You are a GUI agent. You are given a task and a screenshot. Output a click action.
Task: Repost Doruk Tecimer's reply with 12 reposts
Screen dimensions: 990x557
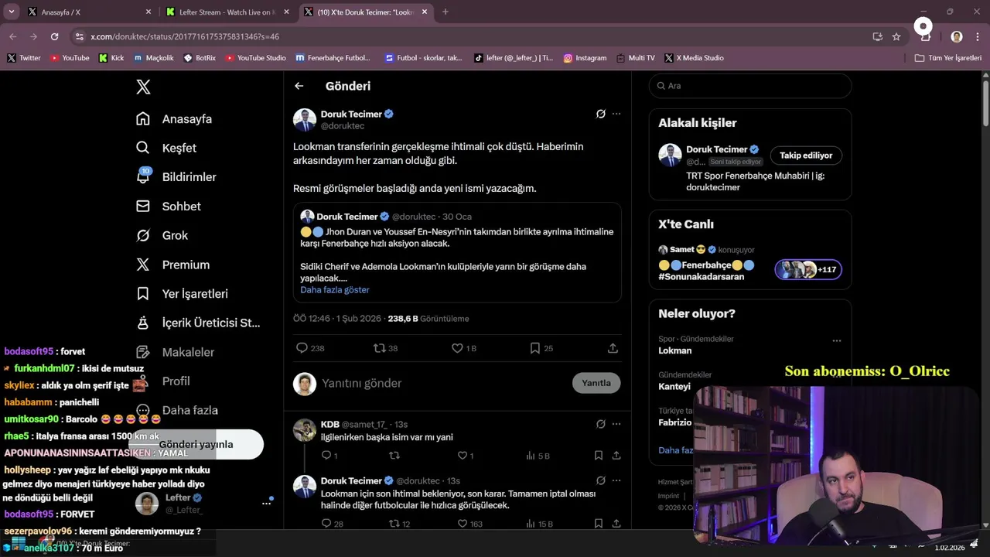point(400,524)
